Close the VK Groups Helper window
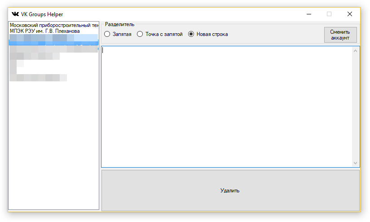The height and width of the screenshot is (222, 370). coord(350,14)
